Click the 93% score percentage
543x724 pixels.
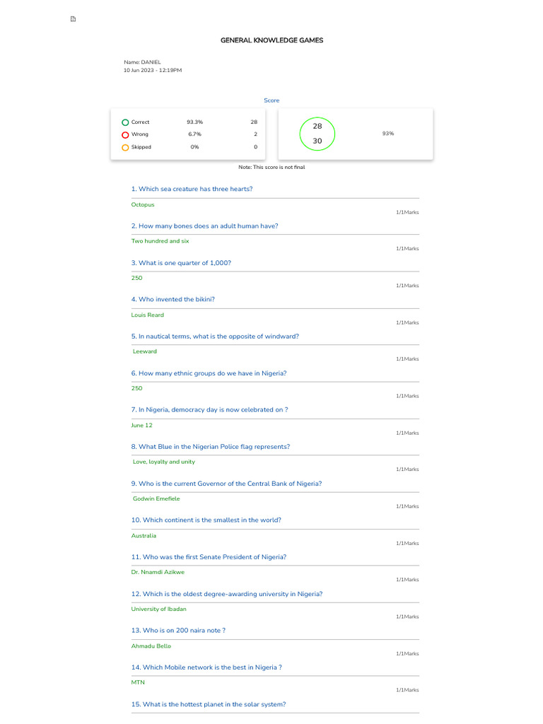(x=387, y=133)
